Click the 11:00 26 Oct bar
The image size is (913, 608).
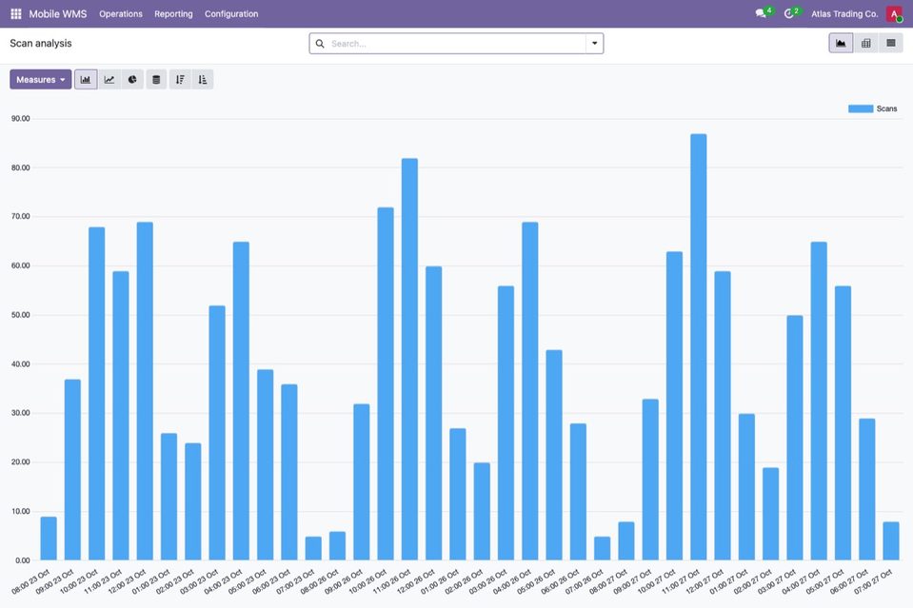point(409,360)
